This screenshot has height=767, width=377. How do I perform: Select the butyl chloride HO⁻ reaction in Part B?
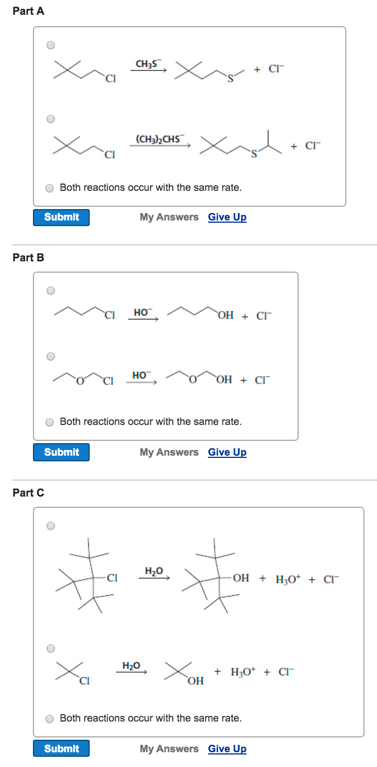(x=51, y=290)
